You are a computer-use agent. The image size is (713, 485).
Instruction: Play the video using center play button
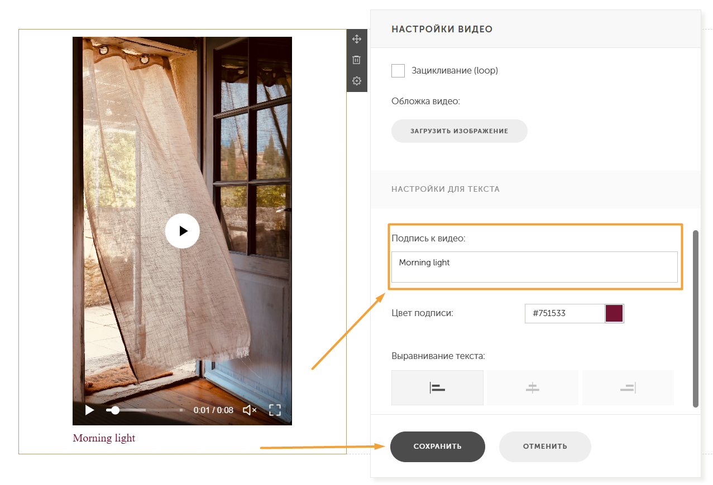(183, 231)
